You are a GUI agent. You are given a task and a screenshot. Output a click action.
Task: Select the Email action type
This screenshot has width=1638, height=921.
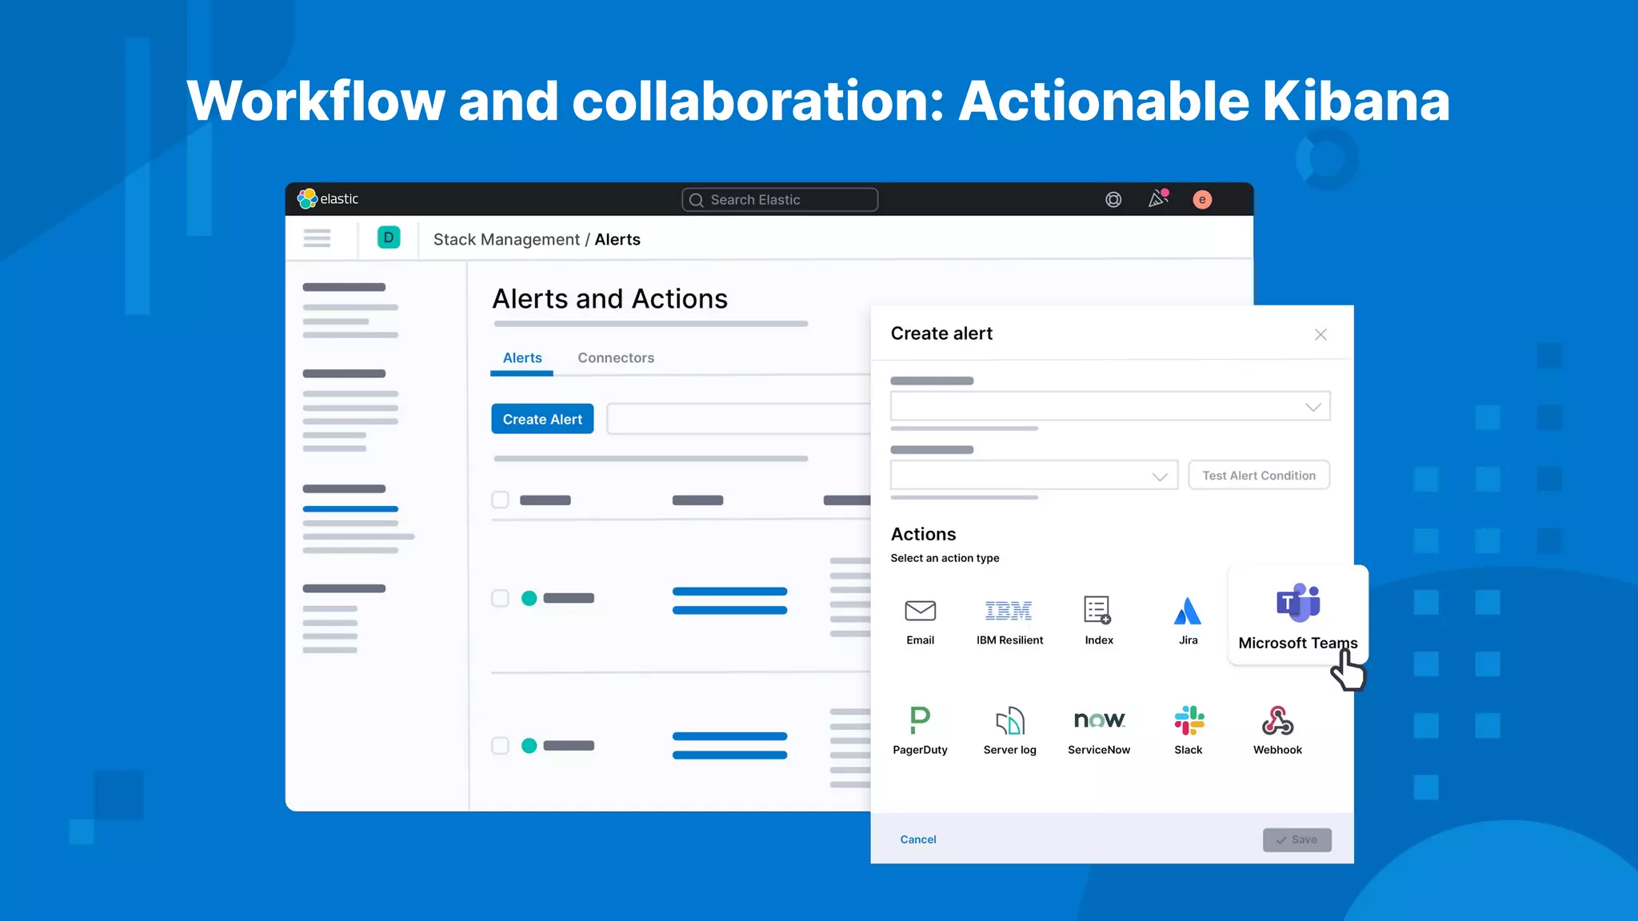tap(920, 622)
